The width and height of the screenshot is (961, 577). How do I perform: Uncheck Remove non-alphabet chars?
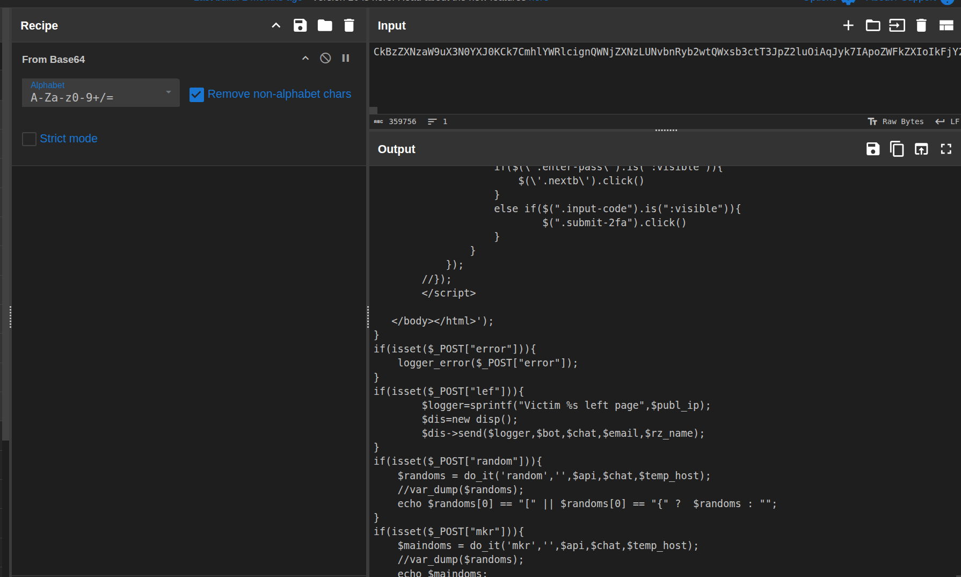click(x=196, y=94)
